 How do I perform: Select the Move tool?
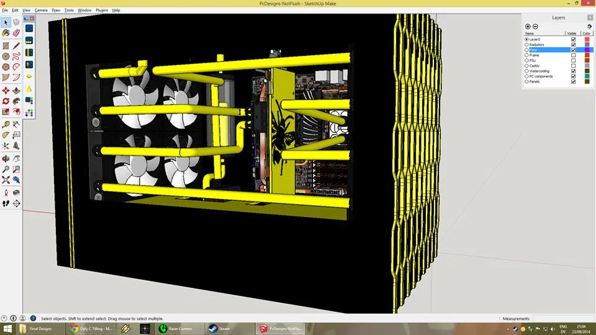click(x=6, y=91)
